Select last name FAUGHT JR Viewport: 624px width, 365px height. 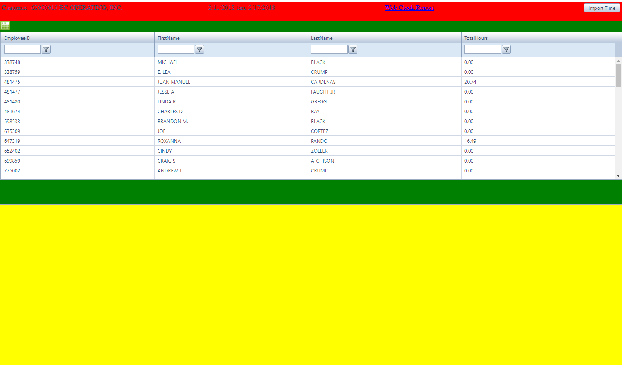point(323,92)
